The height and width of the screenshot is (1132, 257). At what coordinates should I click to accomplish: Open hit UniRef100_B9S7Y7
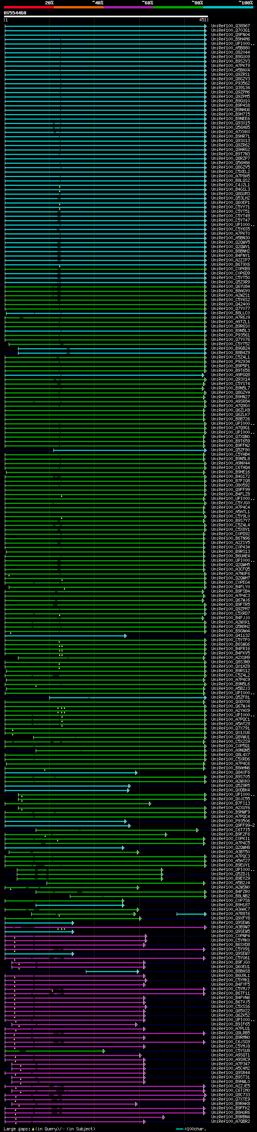coord(230,521)
